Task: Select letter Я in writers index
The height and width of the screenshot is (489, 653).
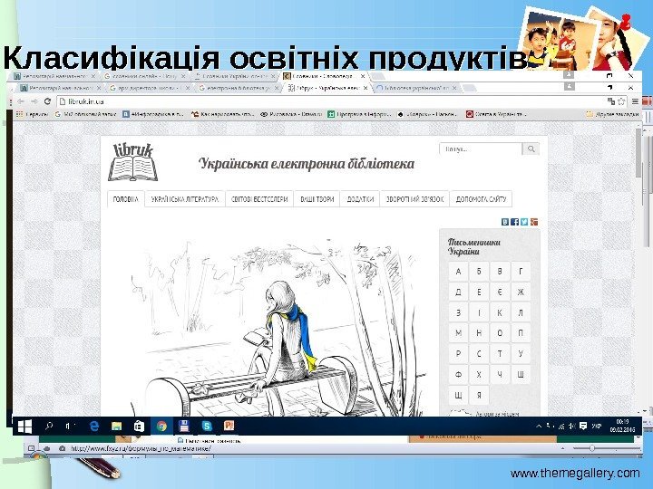Action: pos(479,395)
